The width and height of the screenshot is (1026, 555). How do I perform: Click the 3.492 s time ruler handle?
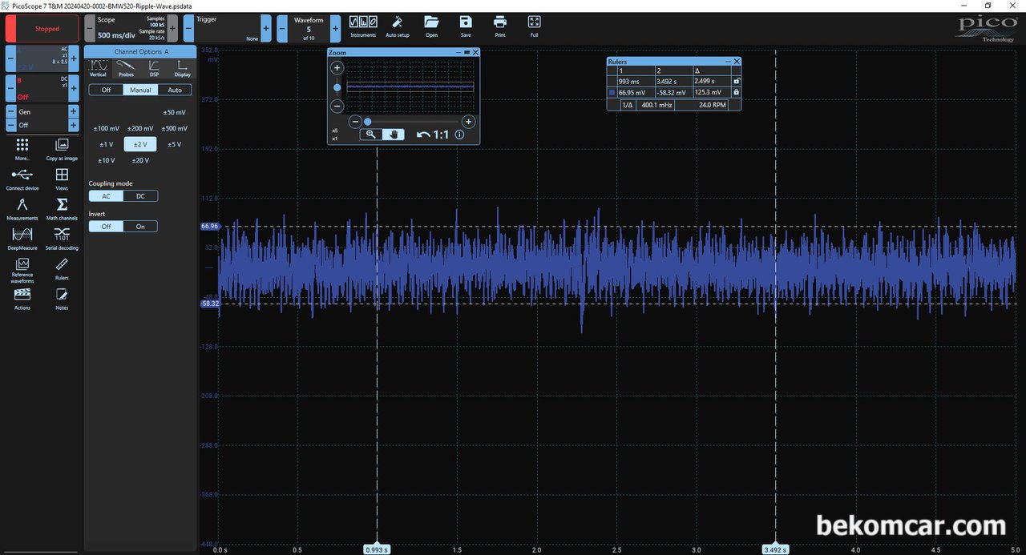pyautogui.click(x=775, y=549)
